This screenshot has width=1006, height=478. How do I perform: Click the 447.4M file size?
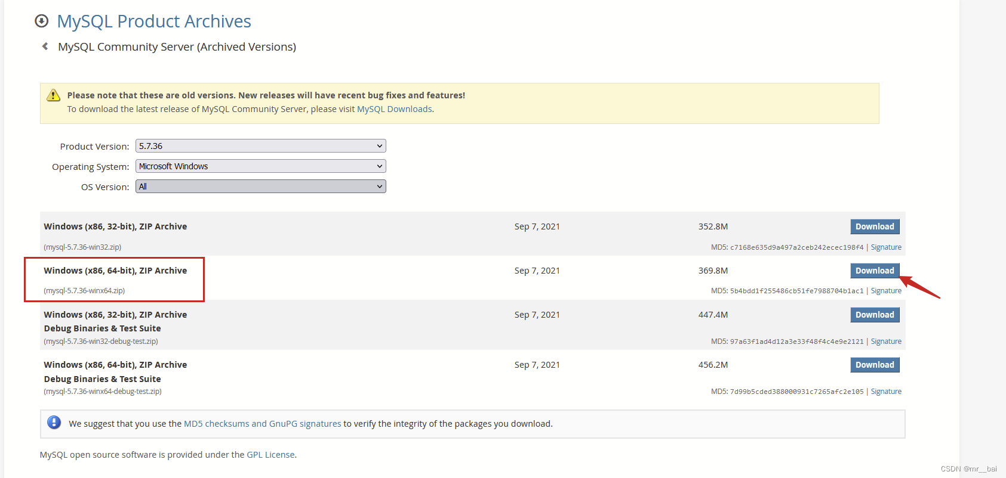point(713,315)
